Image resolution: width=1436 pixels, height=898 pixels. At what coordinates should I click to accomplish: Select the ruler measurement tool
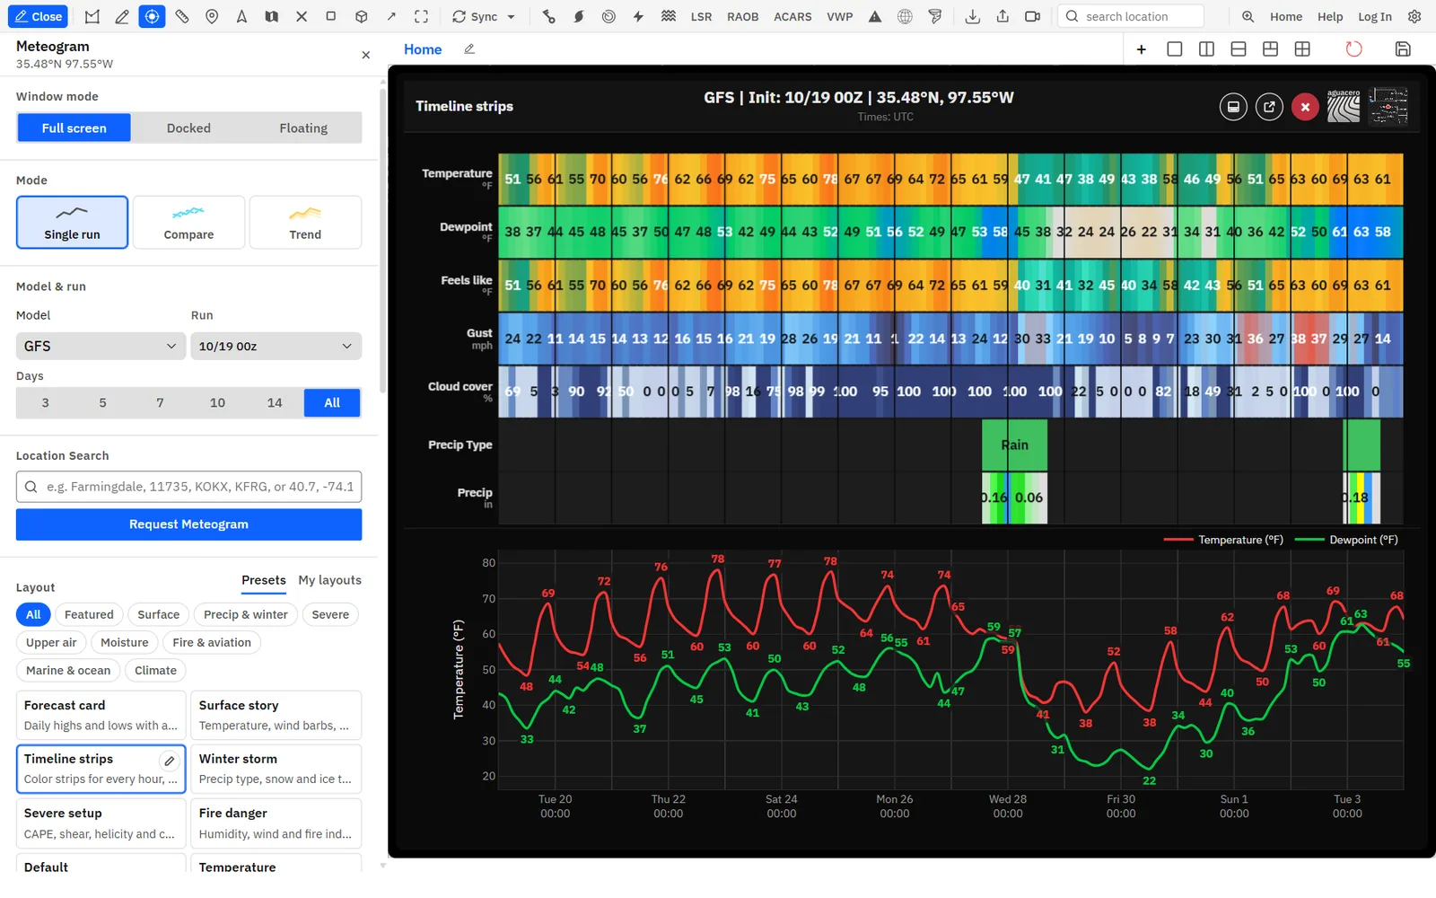[182, 16]
